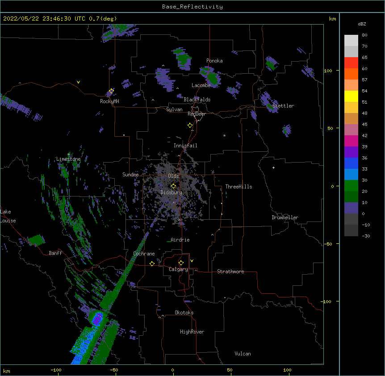Click the Stettler city label
The height and width of the screenshot is (376, 385).
click(x=283, y=106)
